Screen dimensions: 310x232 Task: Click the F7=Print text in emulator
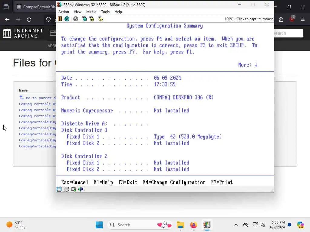[222, 182]
